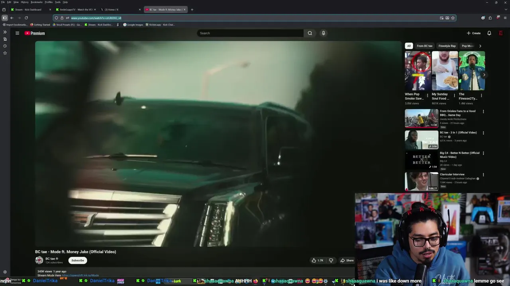
Task: Open BC tae 3 In 1 thumbnail
Action: [x=422, y=140]
